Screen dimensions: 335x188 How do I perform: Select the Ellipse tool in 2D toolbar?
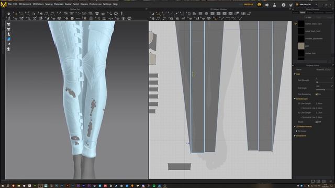[206, 14]
